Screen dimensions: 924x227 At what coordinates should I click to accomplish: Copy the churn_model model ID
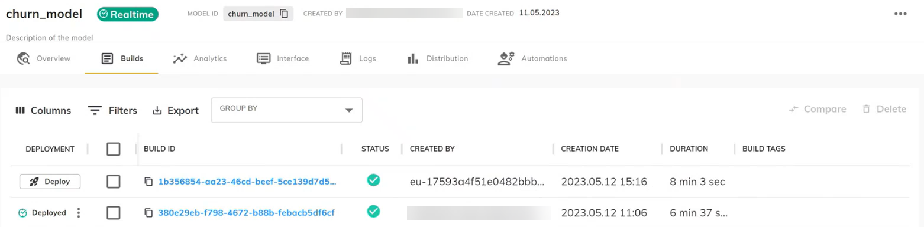click(x=284, y=13)
